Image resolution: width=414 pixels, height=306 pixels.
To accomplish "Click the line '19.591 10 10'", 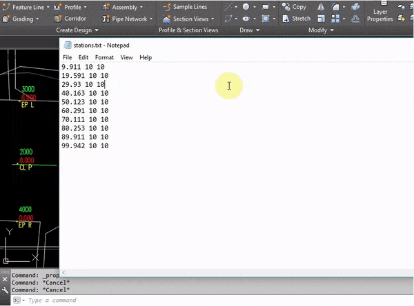I will click(85, 75).
